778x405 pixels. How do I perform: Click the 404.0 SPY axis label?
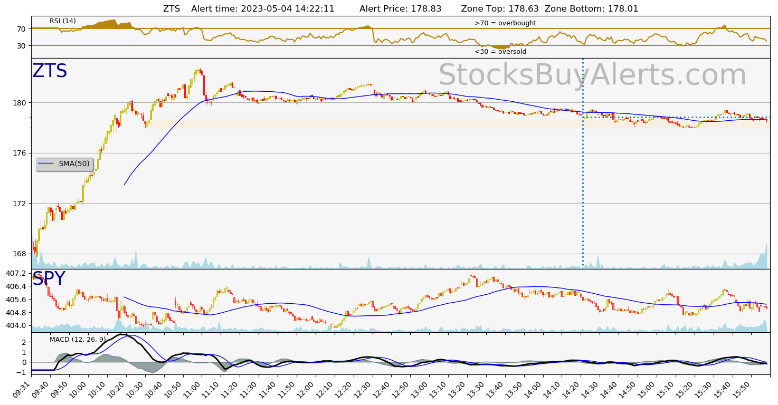pyautogui.click(x=16, y=325)
